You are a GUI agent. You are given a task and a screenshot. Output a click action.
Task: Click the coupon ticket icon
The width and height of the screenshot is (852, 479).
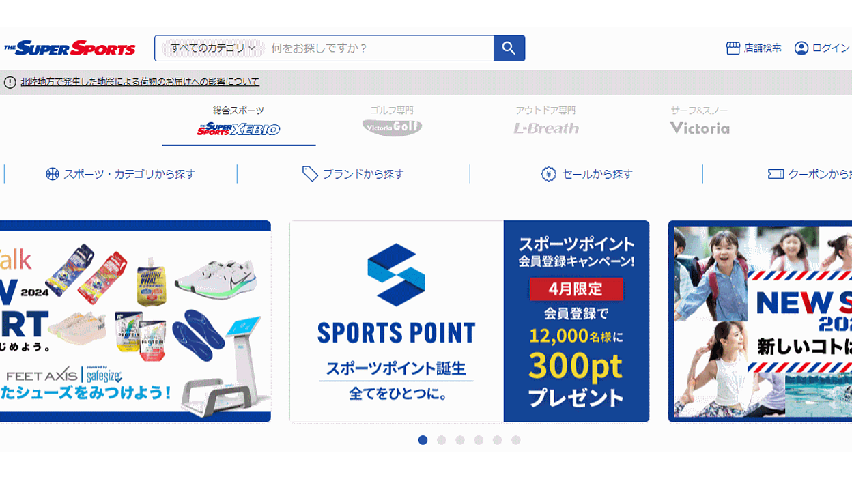[x=776, y=174]
